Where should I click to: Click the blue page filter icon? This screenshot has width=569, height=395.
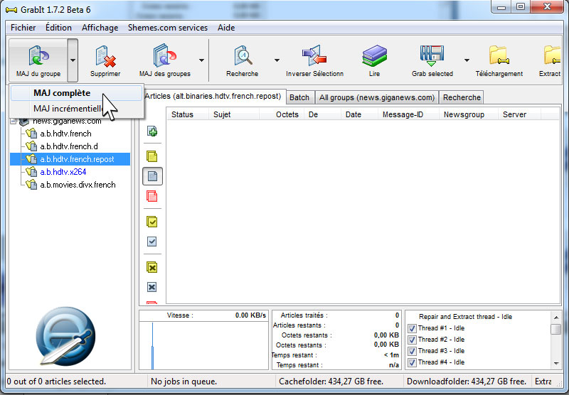pos(152,176)
